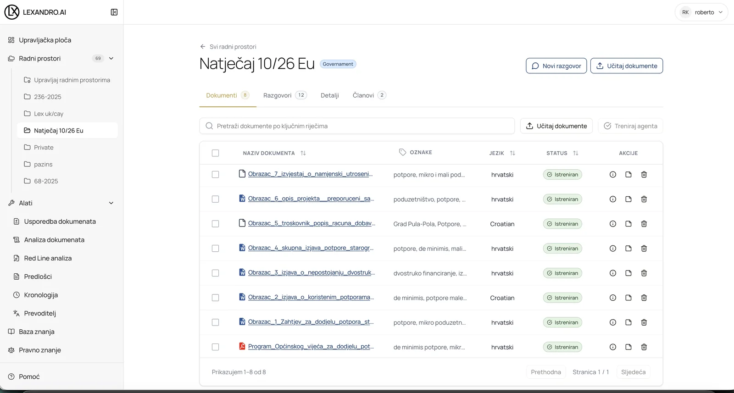Focus the document keyword search field
The width and height of the screenshot is (734, 393).
tap(357, 126)
